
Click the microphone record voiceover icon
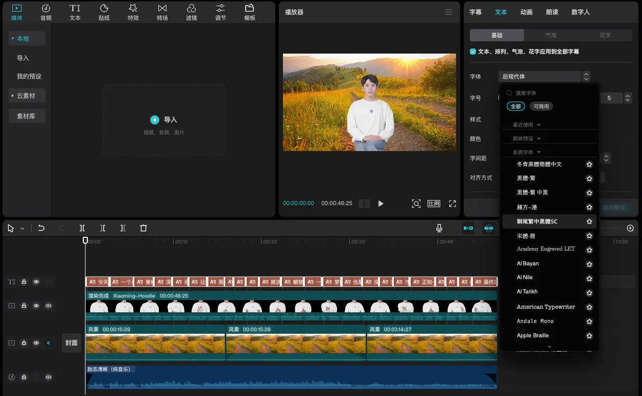[x=439, y=228]
